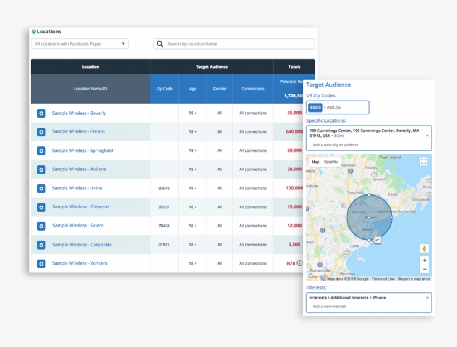Switch the map to Satellite view
Viewport: 457px width, 347px height.
pyautogui.click(x=331, y=162)
